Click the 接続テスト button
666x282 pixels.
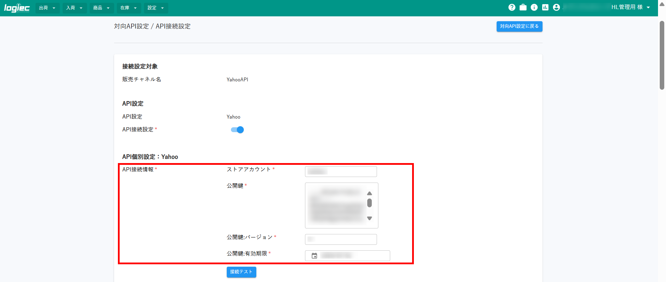[241, 272]
